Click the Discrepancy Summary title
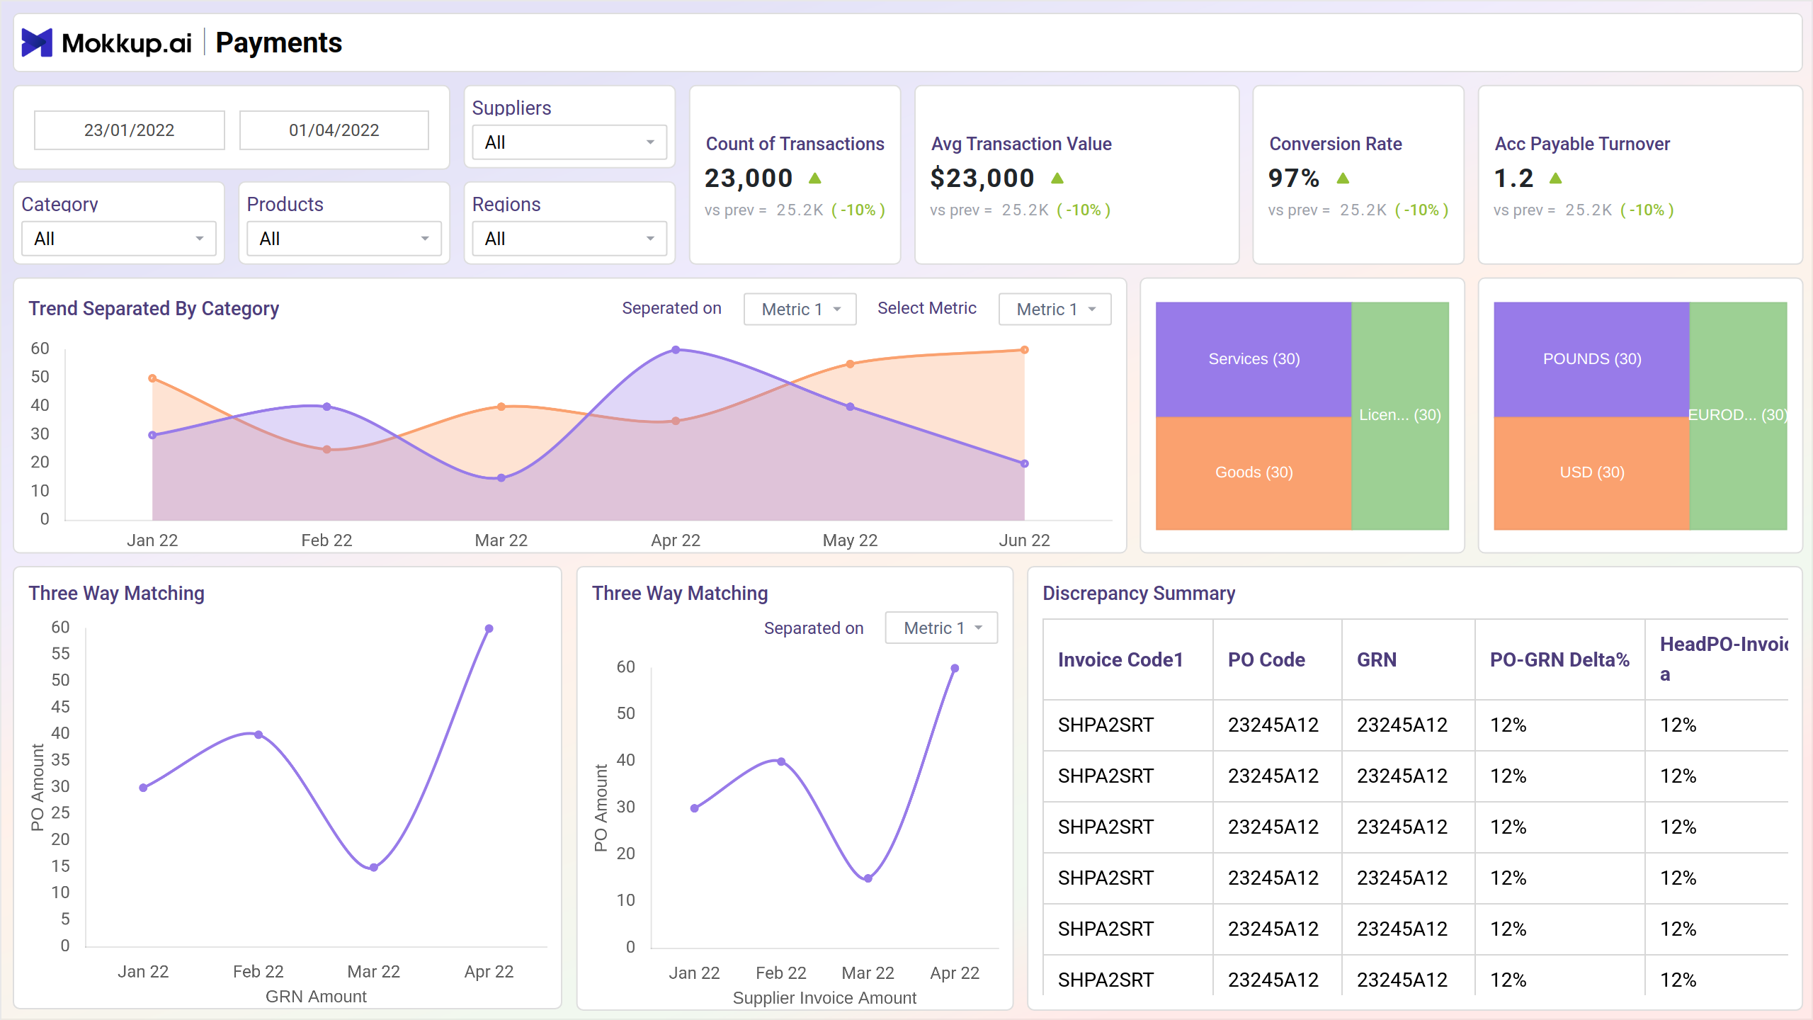The image size is (1813, 1020). tap(1139, 594)
